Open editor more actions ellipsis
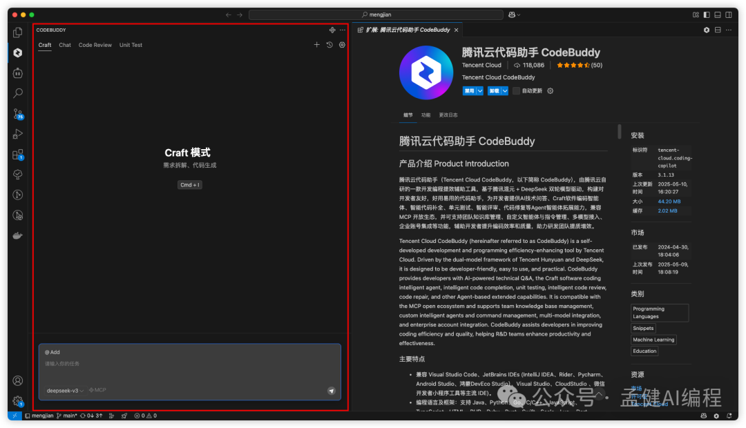The image size is (746, 428). (729, 30)
